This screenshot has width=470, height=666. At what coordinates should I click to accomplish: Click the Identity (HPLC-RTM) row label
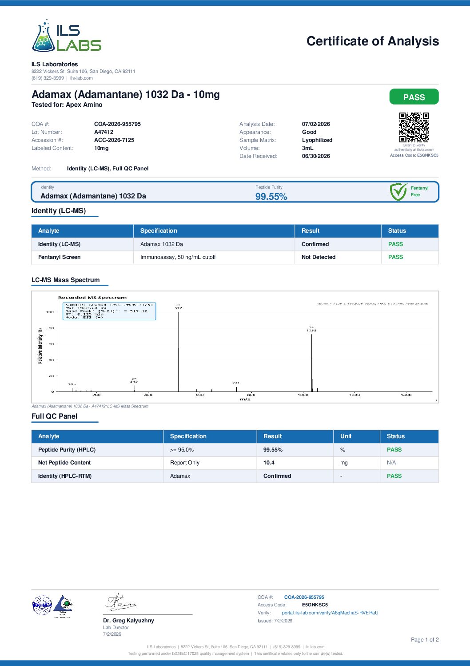65,476
